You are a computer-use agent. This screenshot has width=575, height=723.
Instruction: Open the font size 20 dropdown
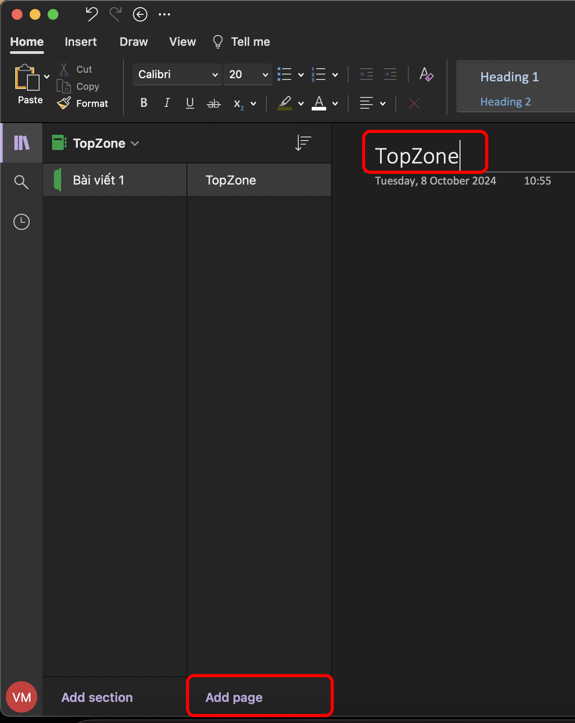point(248,75)
